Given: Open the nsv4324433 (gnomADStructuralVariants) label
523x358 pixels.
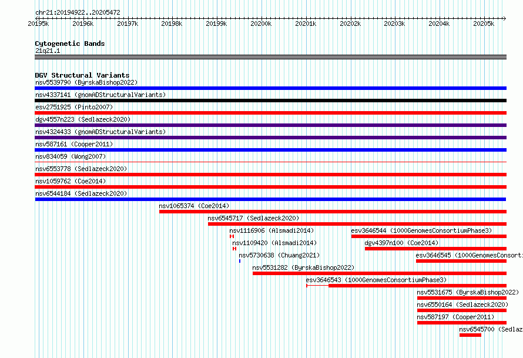Looking at the screenshot, I should coord(100,132).
